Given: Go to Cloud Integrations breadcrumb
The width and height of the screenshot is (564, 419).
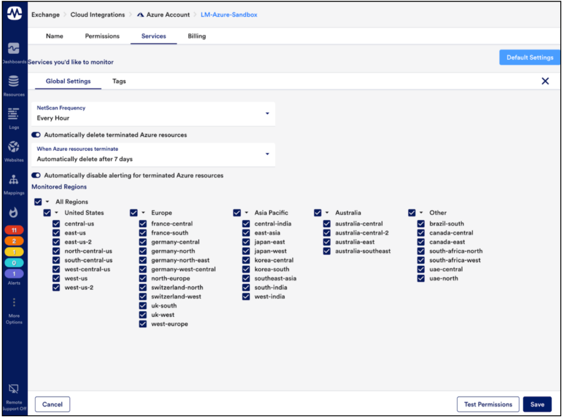Looking at the screenshot, I should [x=97, y=15].
